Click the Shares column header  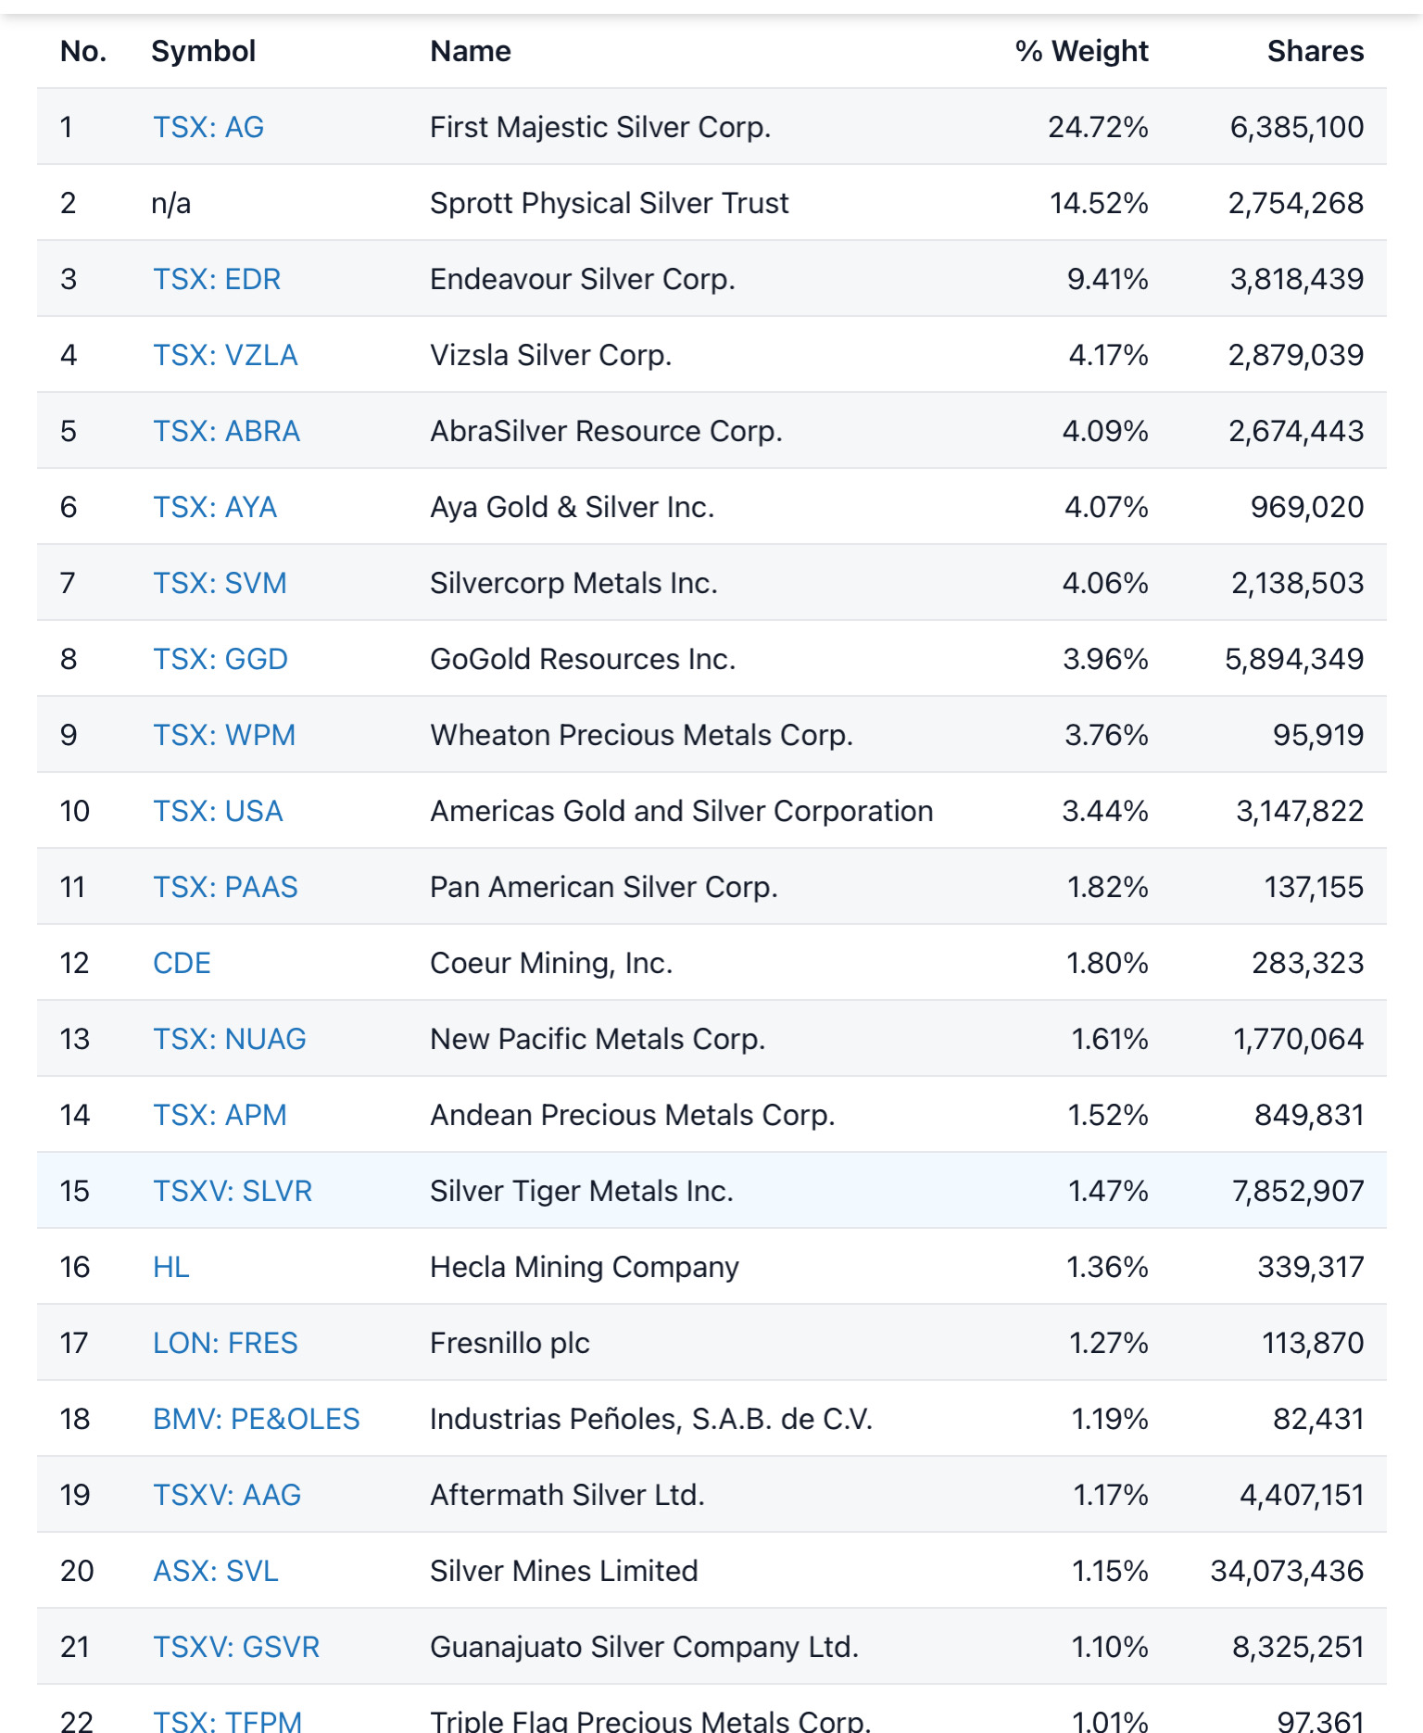(1316, 51)
